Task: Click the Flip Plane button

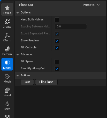Action: click(46, 82)
